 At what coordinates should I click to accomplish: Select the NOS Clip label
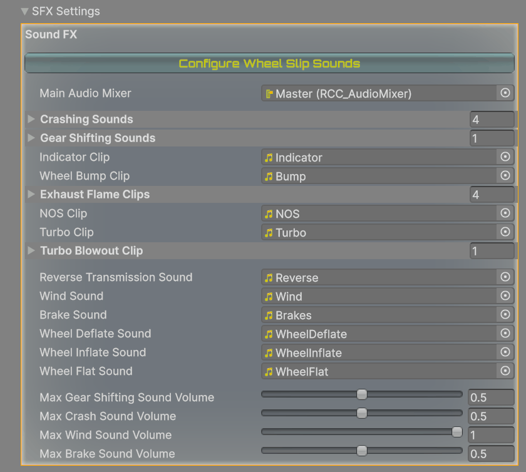pos(63,213)
